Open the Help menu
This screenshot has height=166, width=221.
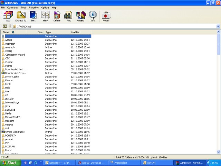(x=54, y=8)
